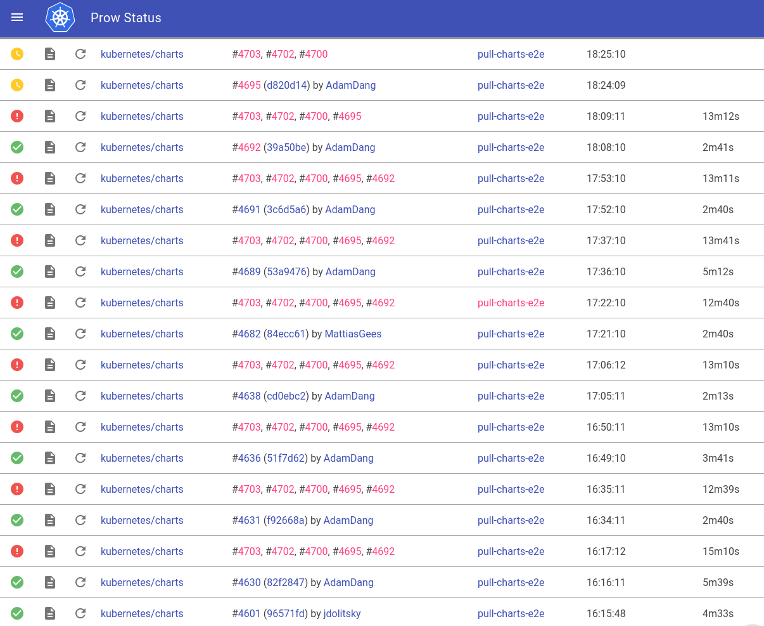Open PR #4689 link
The width and height of the screenshot is (764, 626).
(250, 271)
